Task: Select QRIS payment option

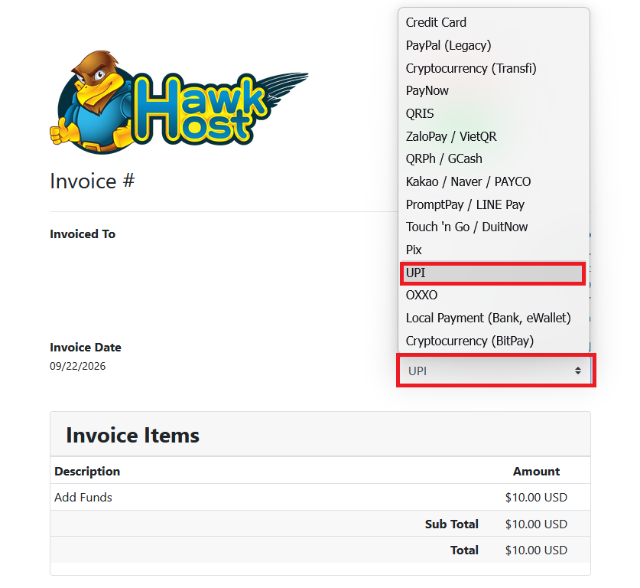Action: [493, 113]
